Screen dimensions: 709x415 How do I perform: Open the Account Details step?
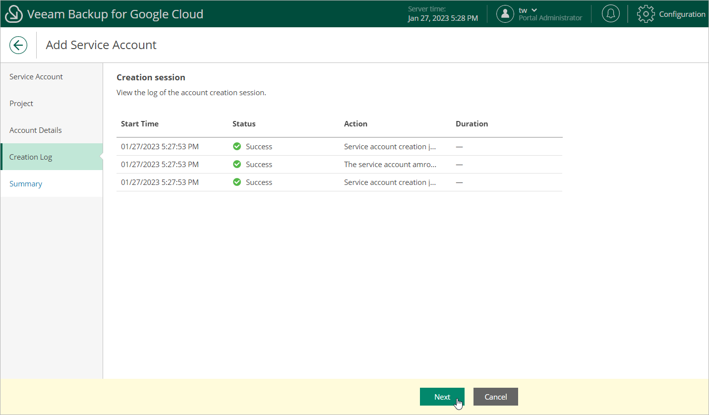click(x=36, y=130)
